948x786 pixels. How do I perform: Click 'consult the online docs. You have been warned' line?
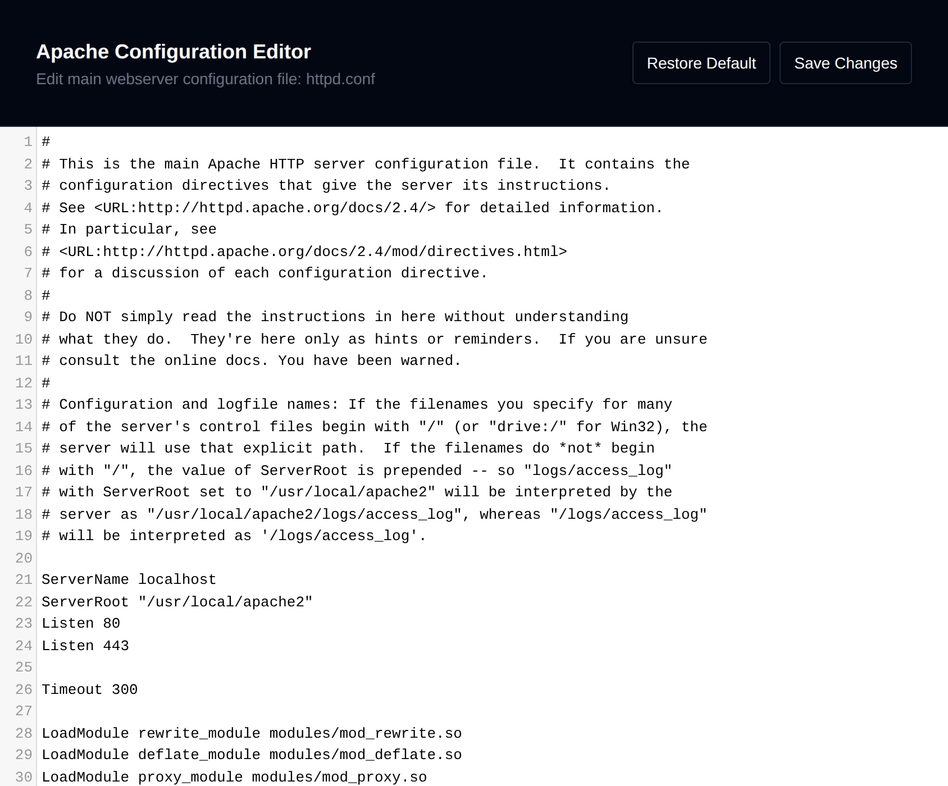tap(252, 360)
